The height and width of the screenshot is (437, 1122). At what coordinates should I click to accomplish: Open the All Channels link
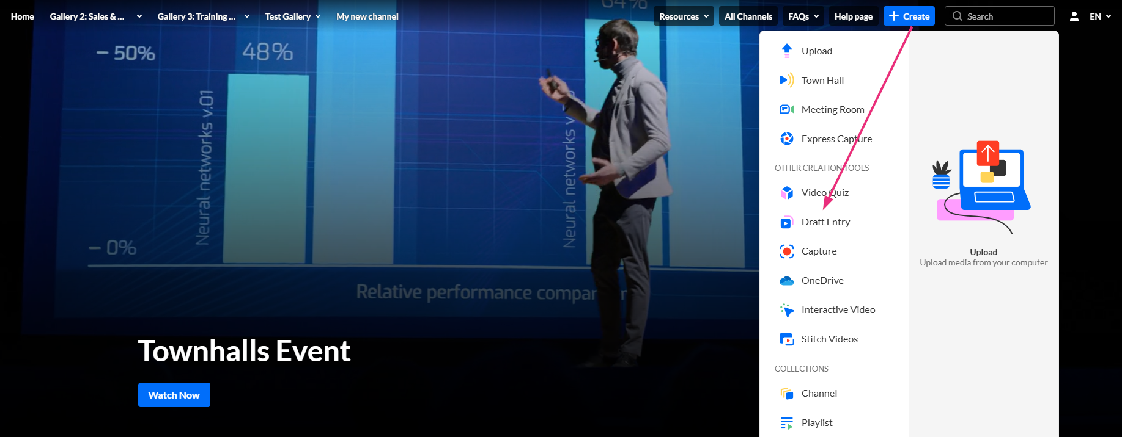(748, 16)
